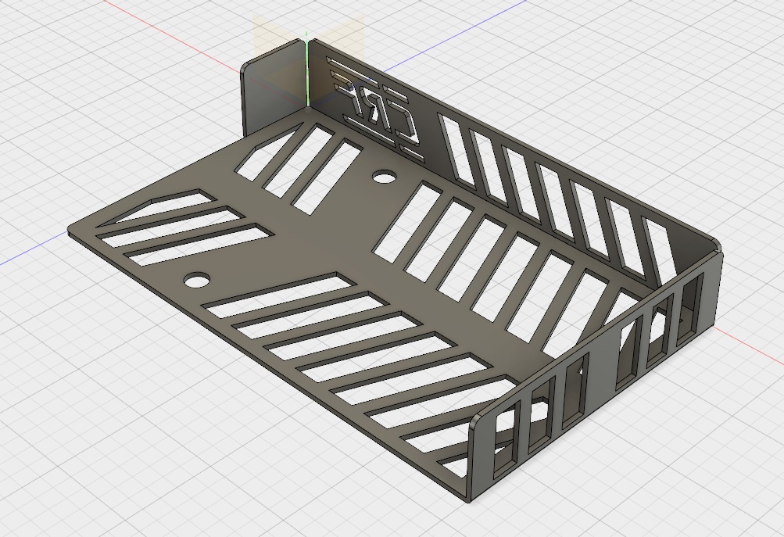Screen dimensions: 784x537
Task: Click the wide gap between side wall cutout groups
Action: point(600,367)
